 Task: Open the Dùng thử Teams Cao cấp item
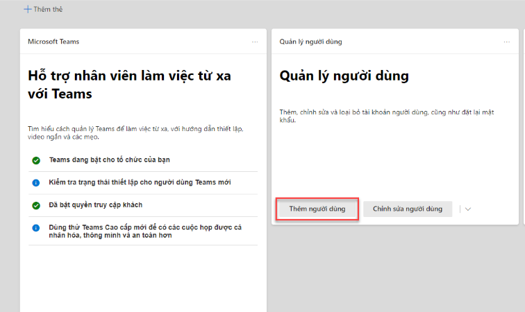(x=146, y=231)
